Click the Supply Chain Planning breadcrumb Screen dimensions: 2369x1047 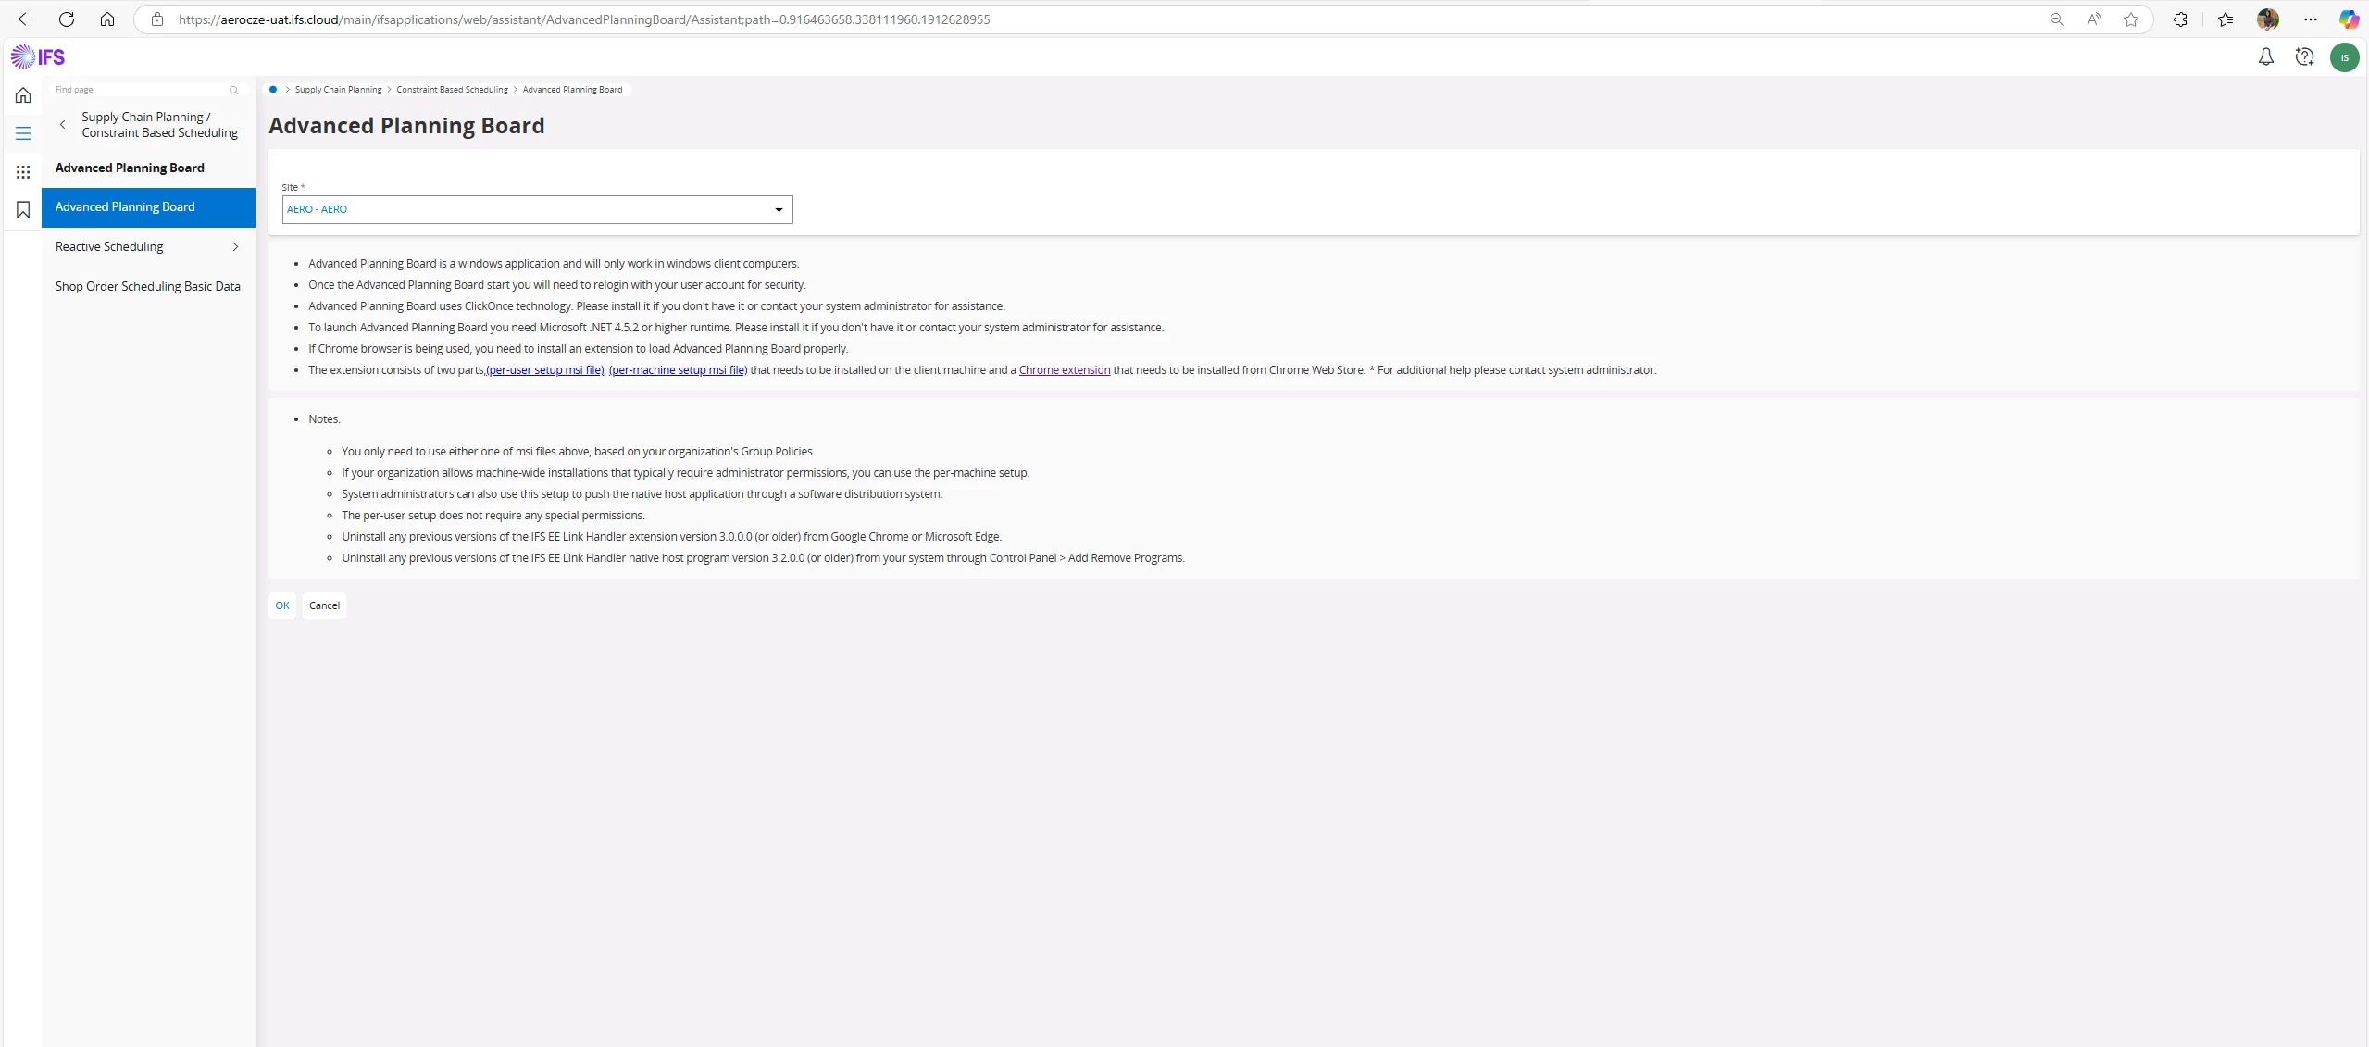[x=338, y=90]
